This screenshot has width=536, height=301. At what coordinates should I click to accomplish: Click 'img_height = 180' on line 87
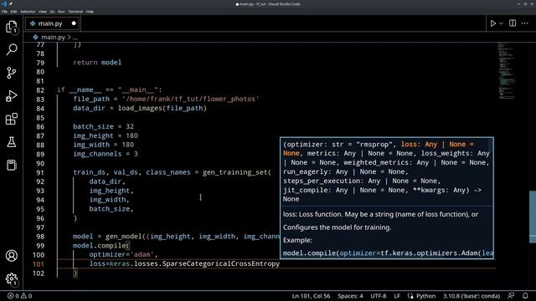(106, 135)
